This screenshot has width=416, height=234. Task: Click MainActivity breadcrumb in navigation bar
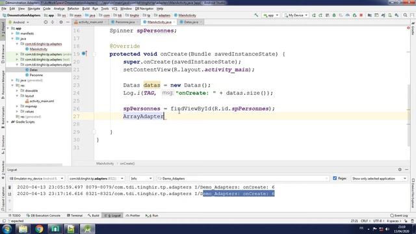[185, 16]
